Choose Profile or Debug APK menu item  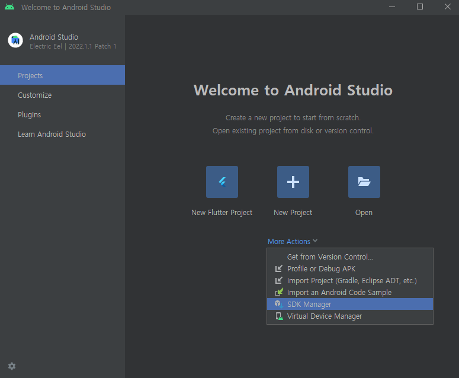click(x=350, y=268)
